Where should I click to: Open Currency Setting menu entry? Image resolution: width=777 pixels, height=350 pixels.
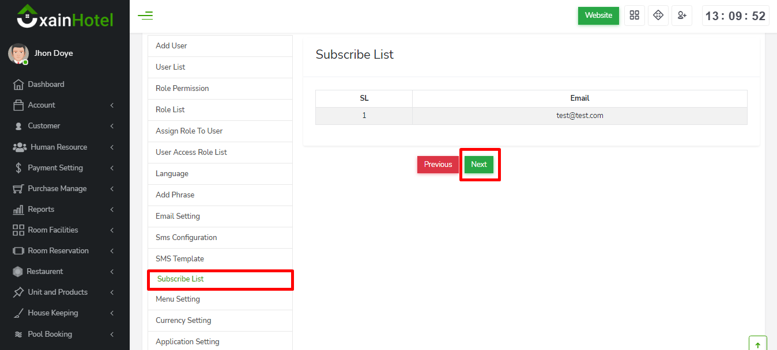183,321
